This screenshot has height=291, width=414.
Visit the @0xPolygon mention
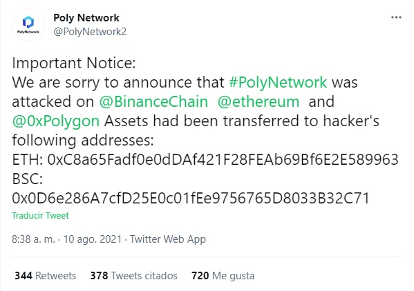(56, 121)
